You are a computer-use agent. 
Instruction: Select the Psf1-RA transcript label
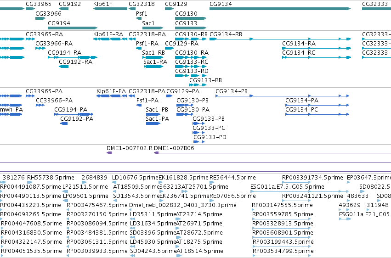[147, 43]
